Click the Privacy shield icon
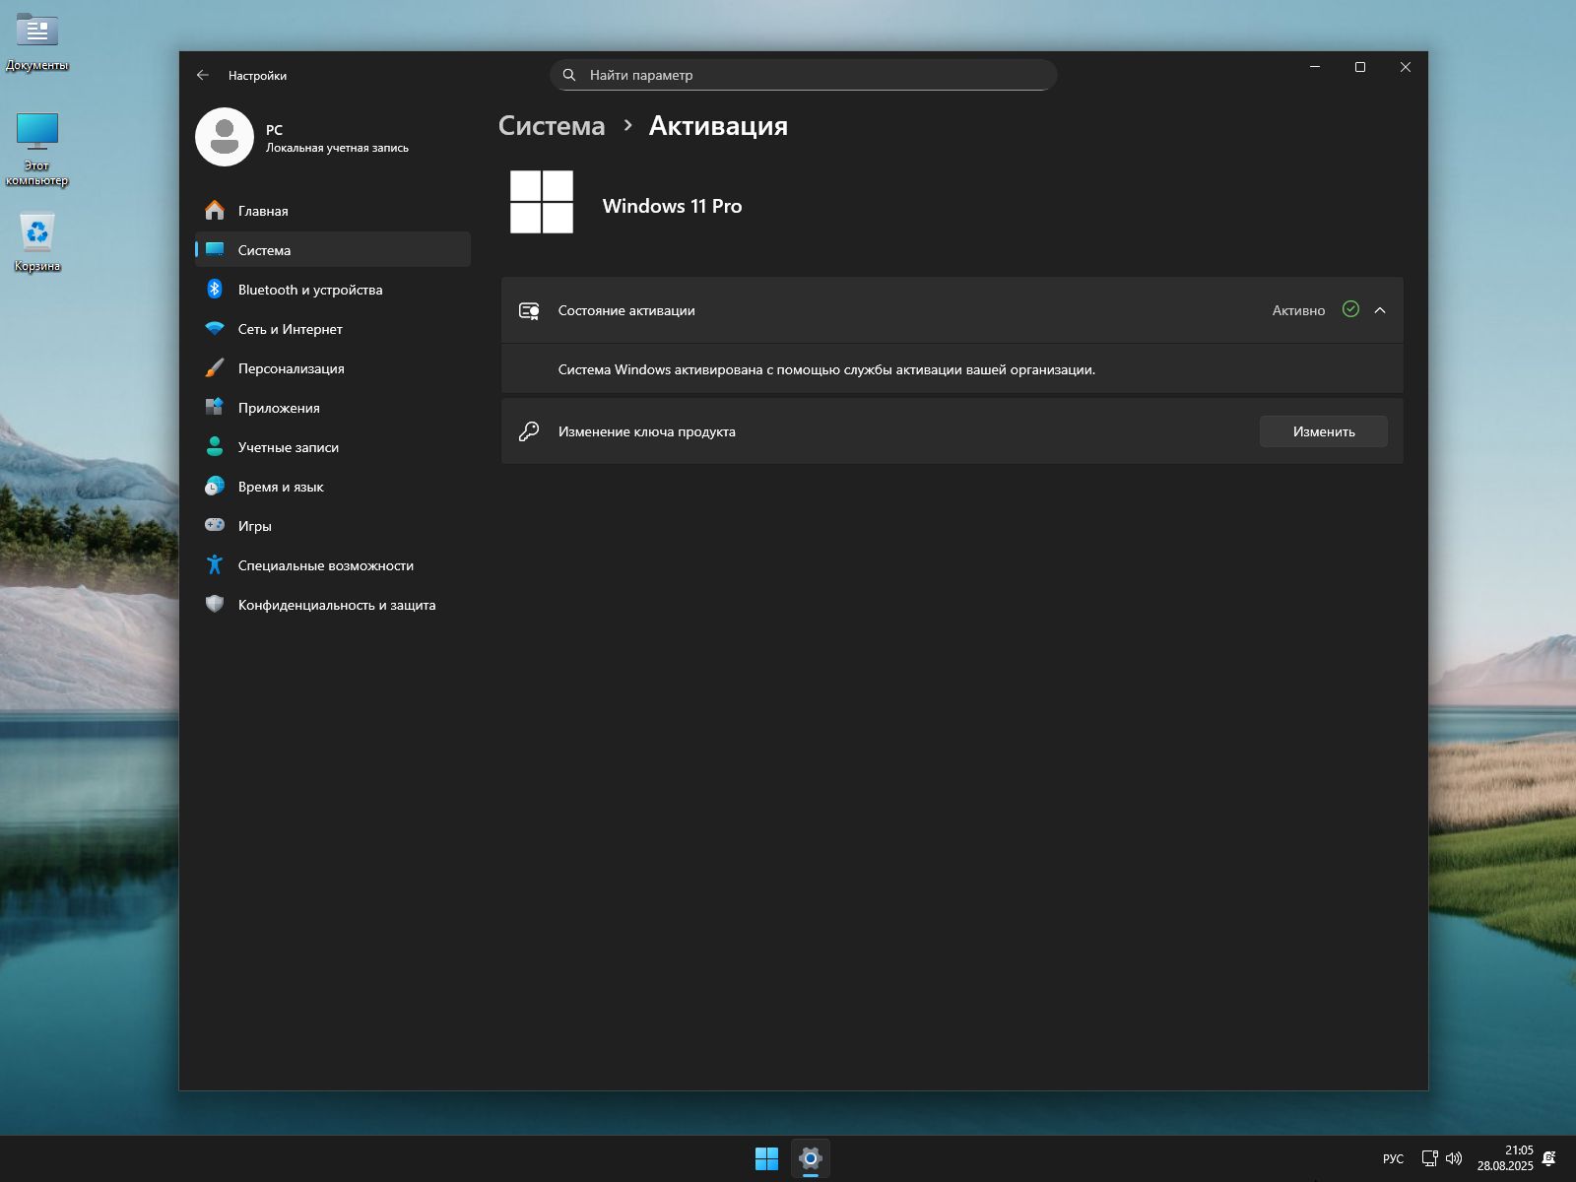This screenshot has width=1576, height=1182. 215,604
